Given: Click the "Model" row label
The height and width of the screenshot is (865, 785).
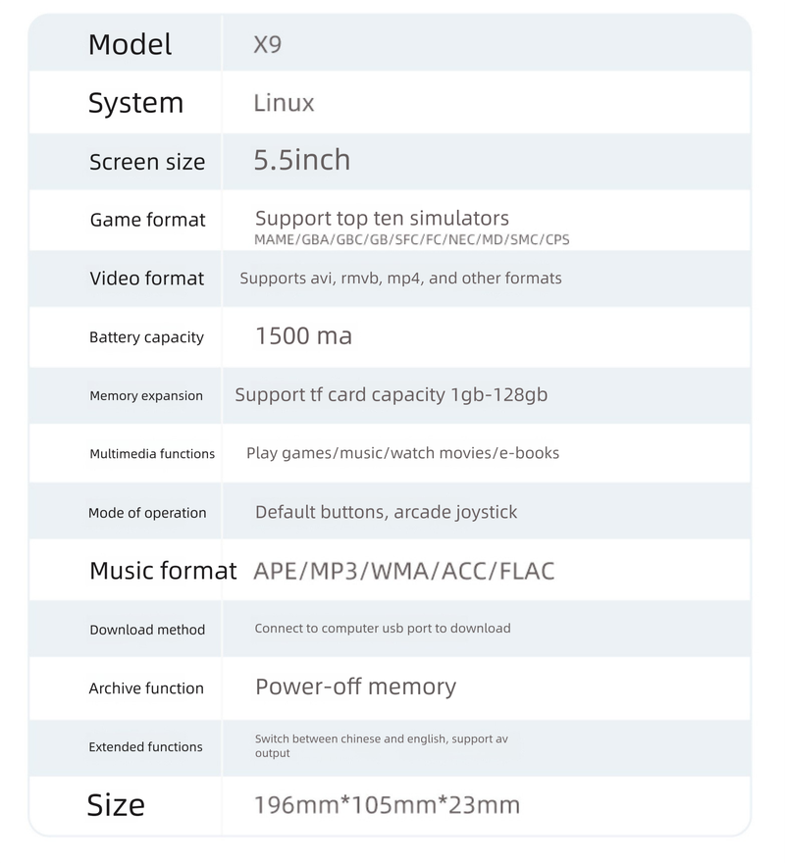Looking at the screenshot, I should [x=130, y=44].
